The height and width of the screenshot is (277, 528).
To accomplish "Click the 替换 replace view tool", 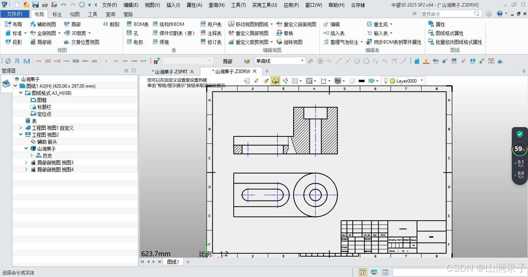I will click(x=285, y=33).
